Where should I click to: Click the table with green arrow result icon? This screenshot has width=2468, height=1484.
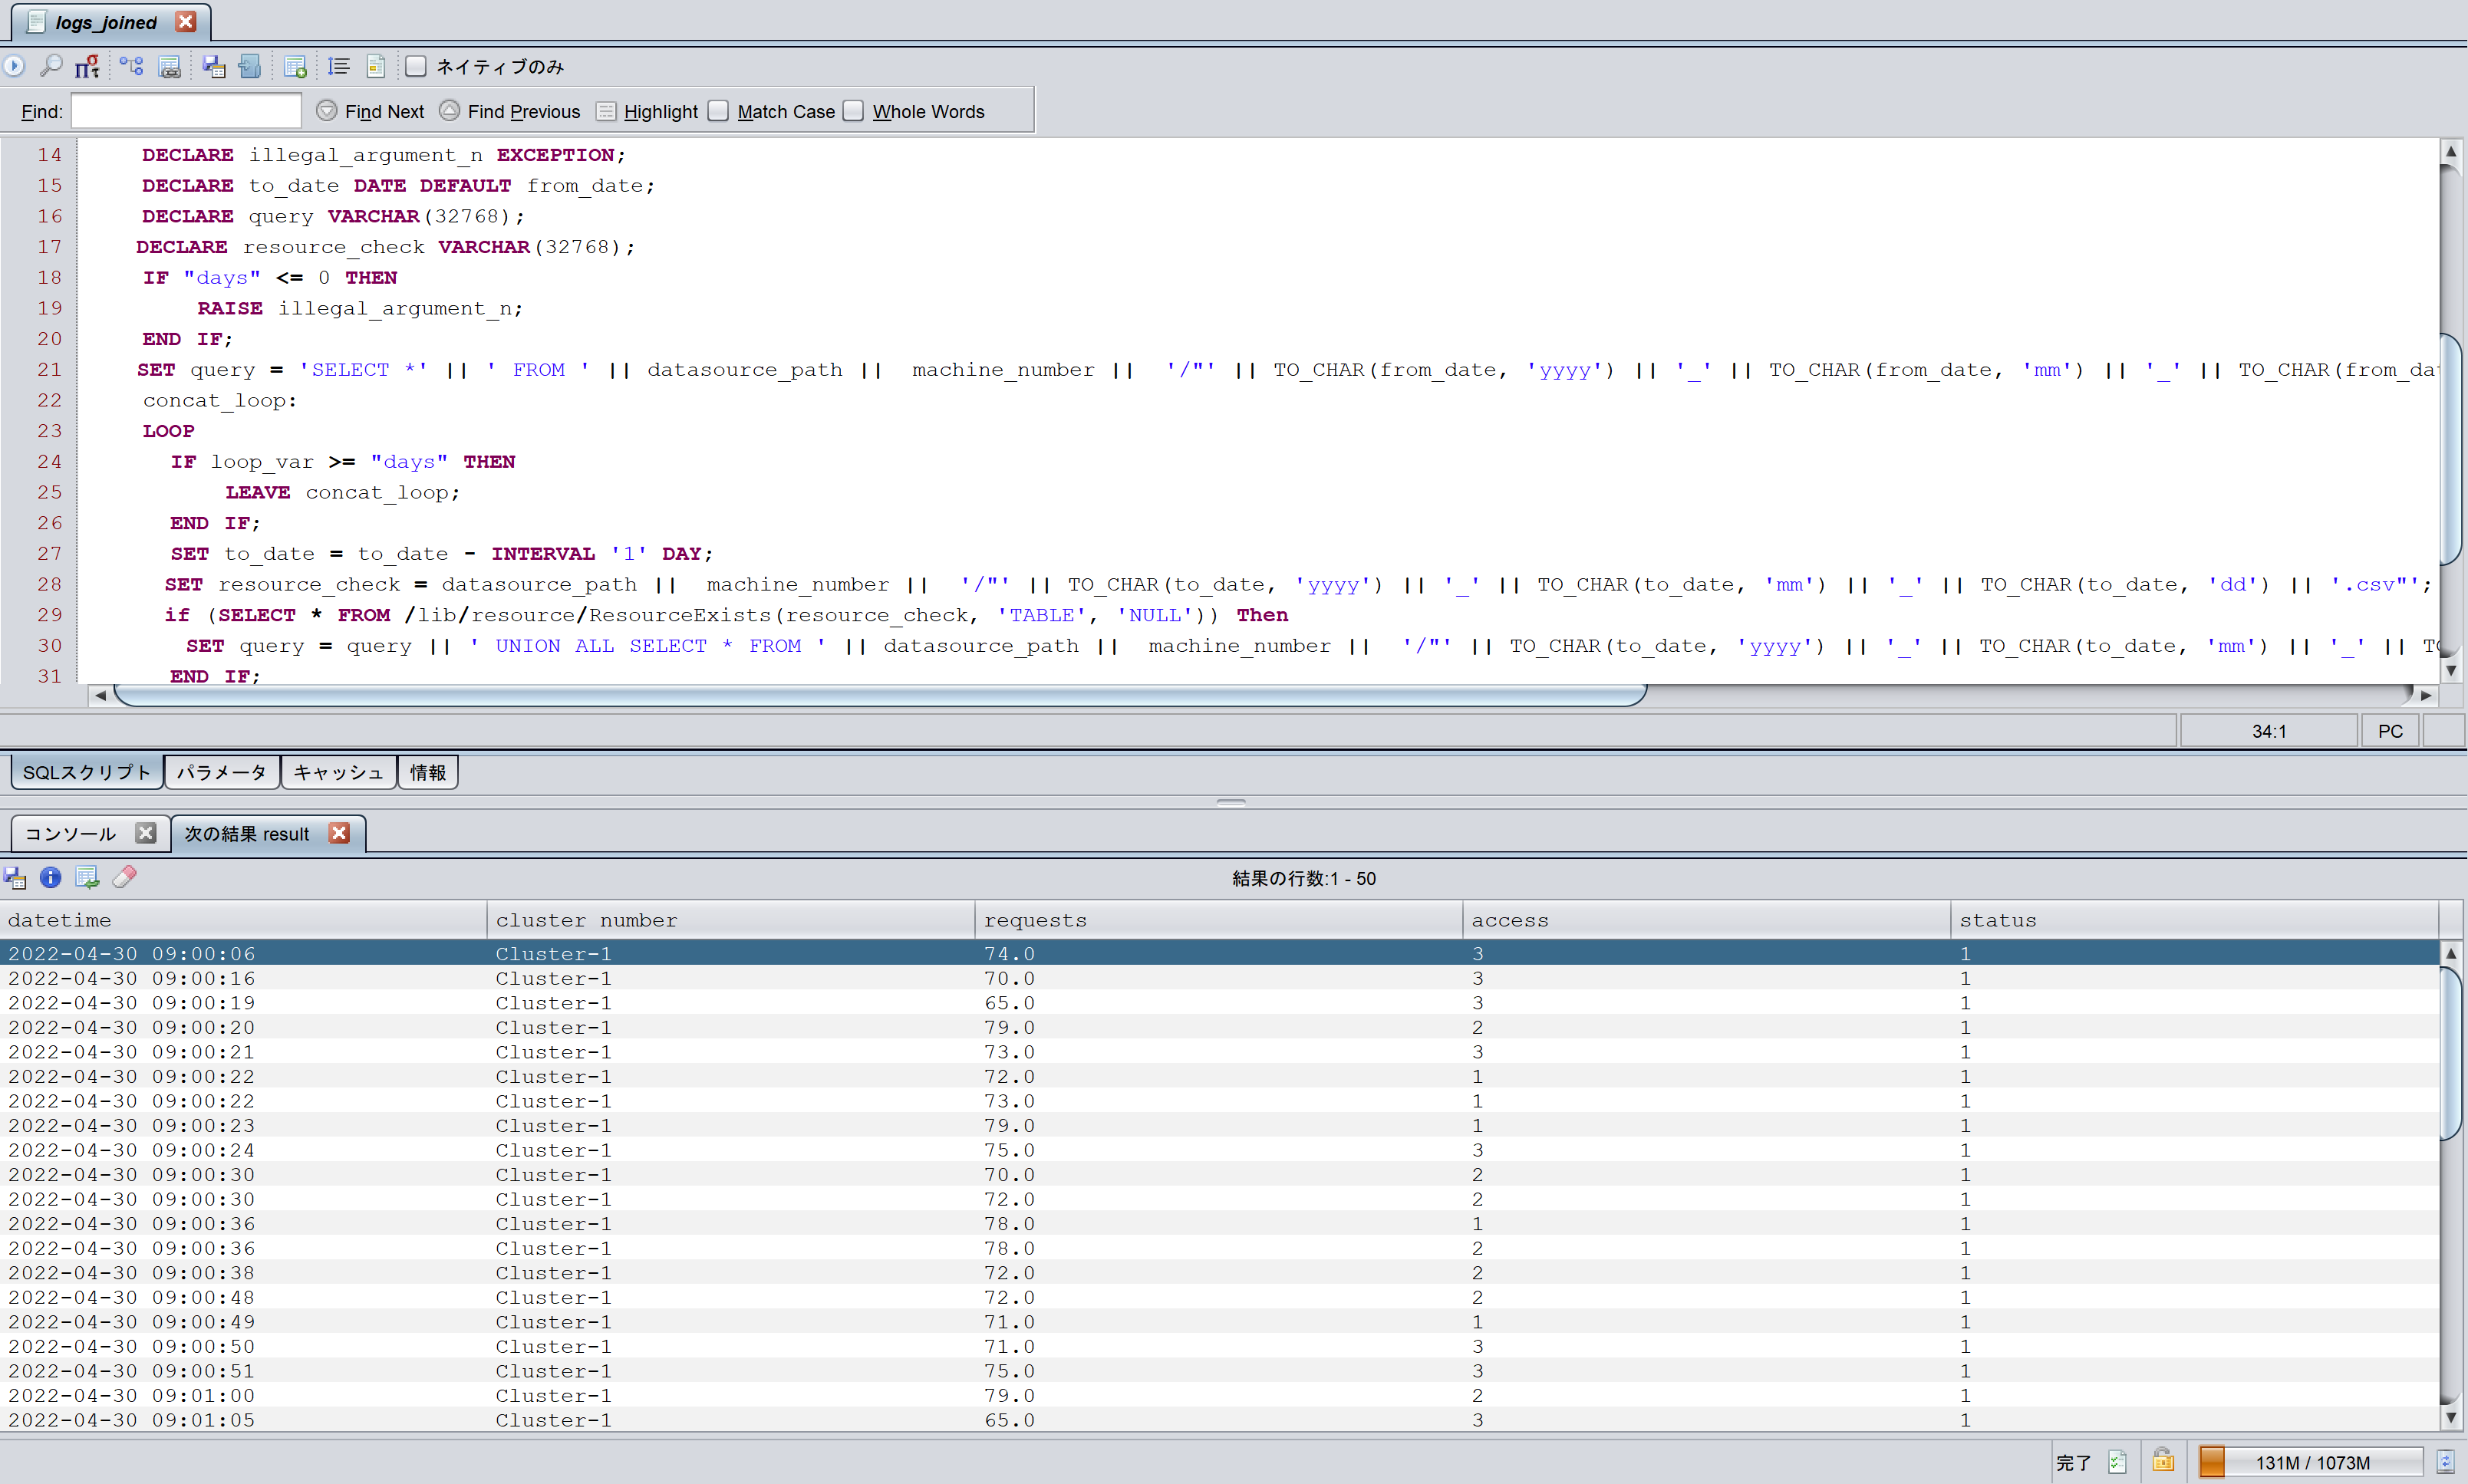point(87,877)
